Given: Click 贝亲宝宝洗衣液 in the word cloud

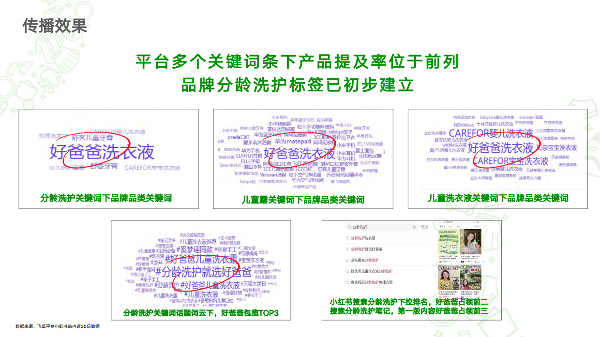Looking at the screenshot, I should 557,148.
